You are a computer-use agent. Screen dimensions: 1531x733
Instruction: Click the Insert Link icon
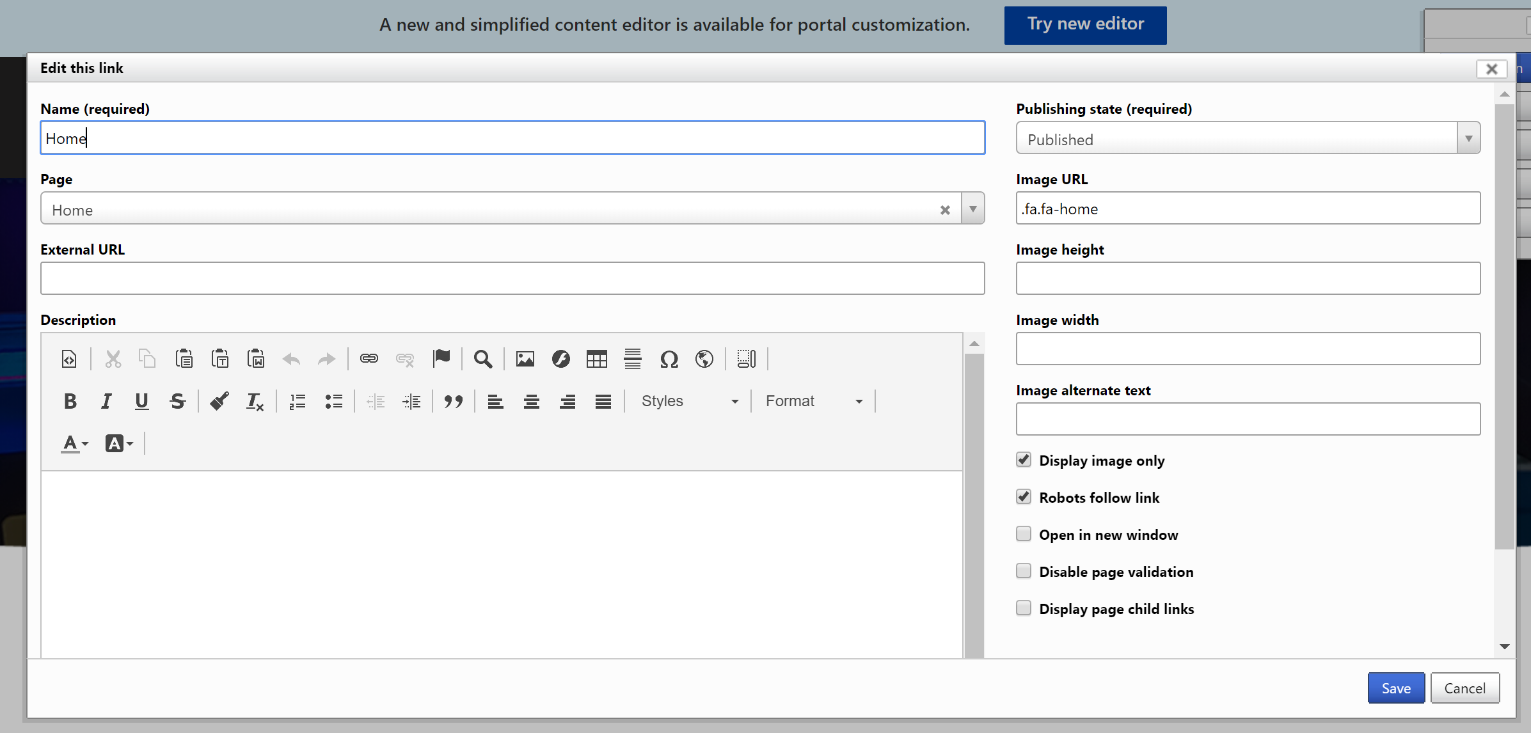pyautogui.click(x=369, y=359)
